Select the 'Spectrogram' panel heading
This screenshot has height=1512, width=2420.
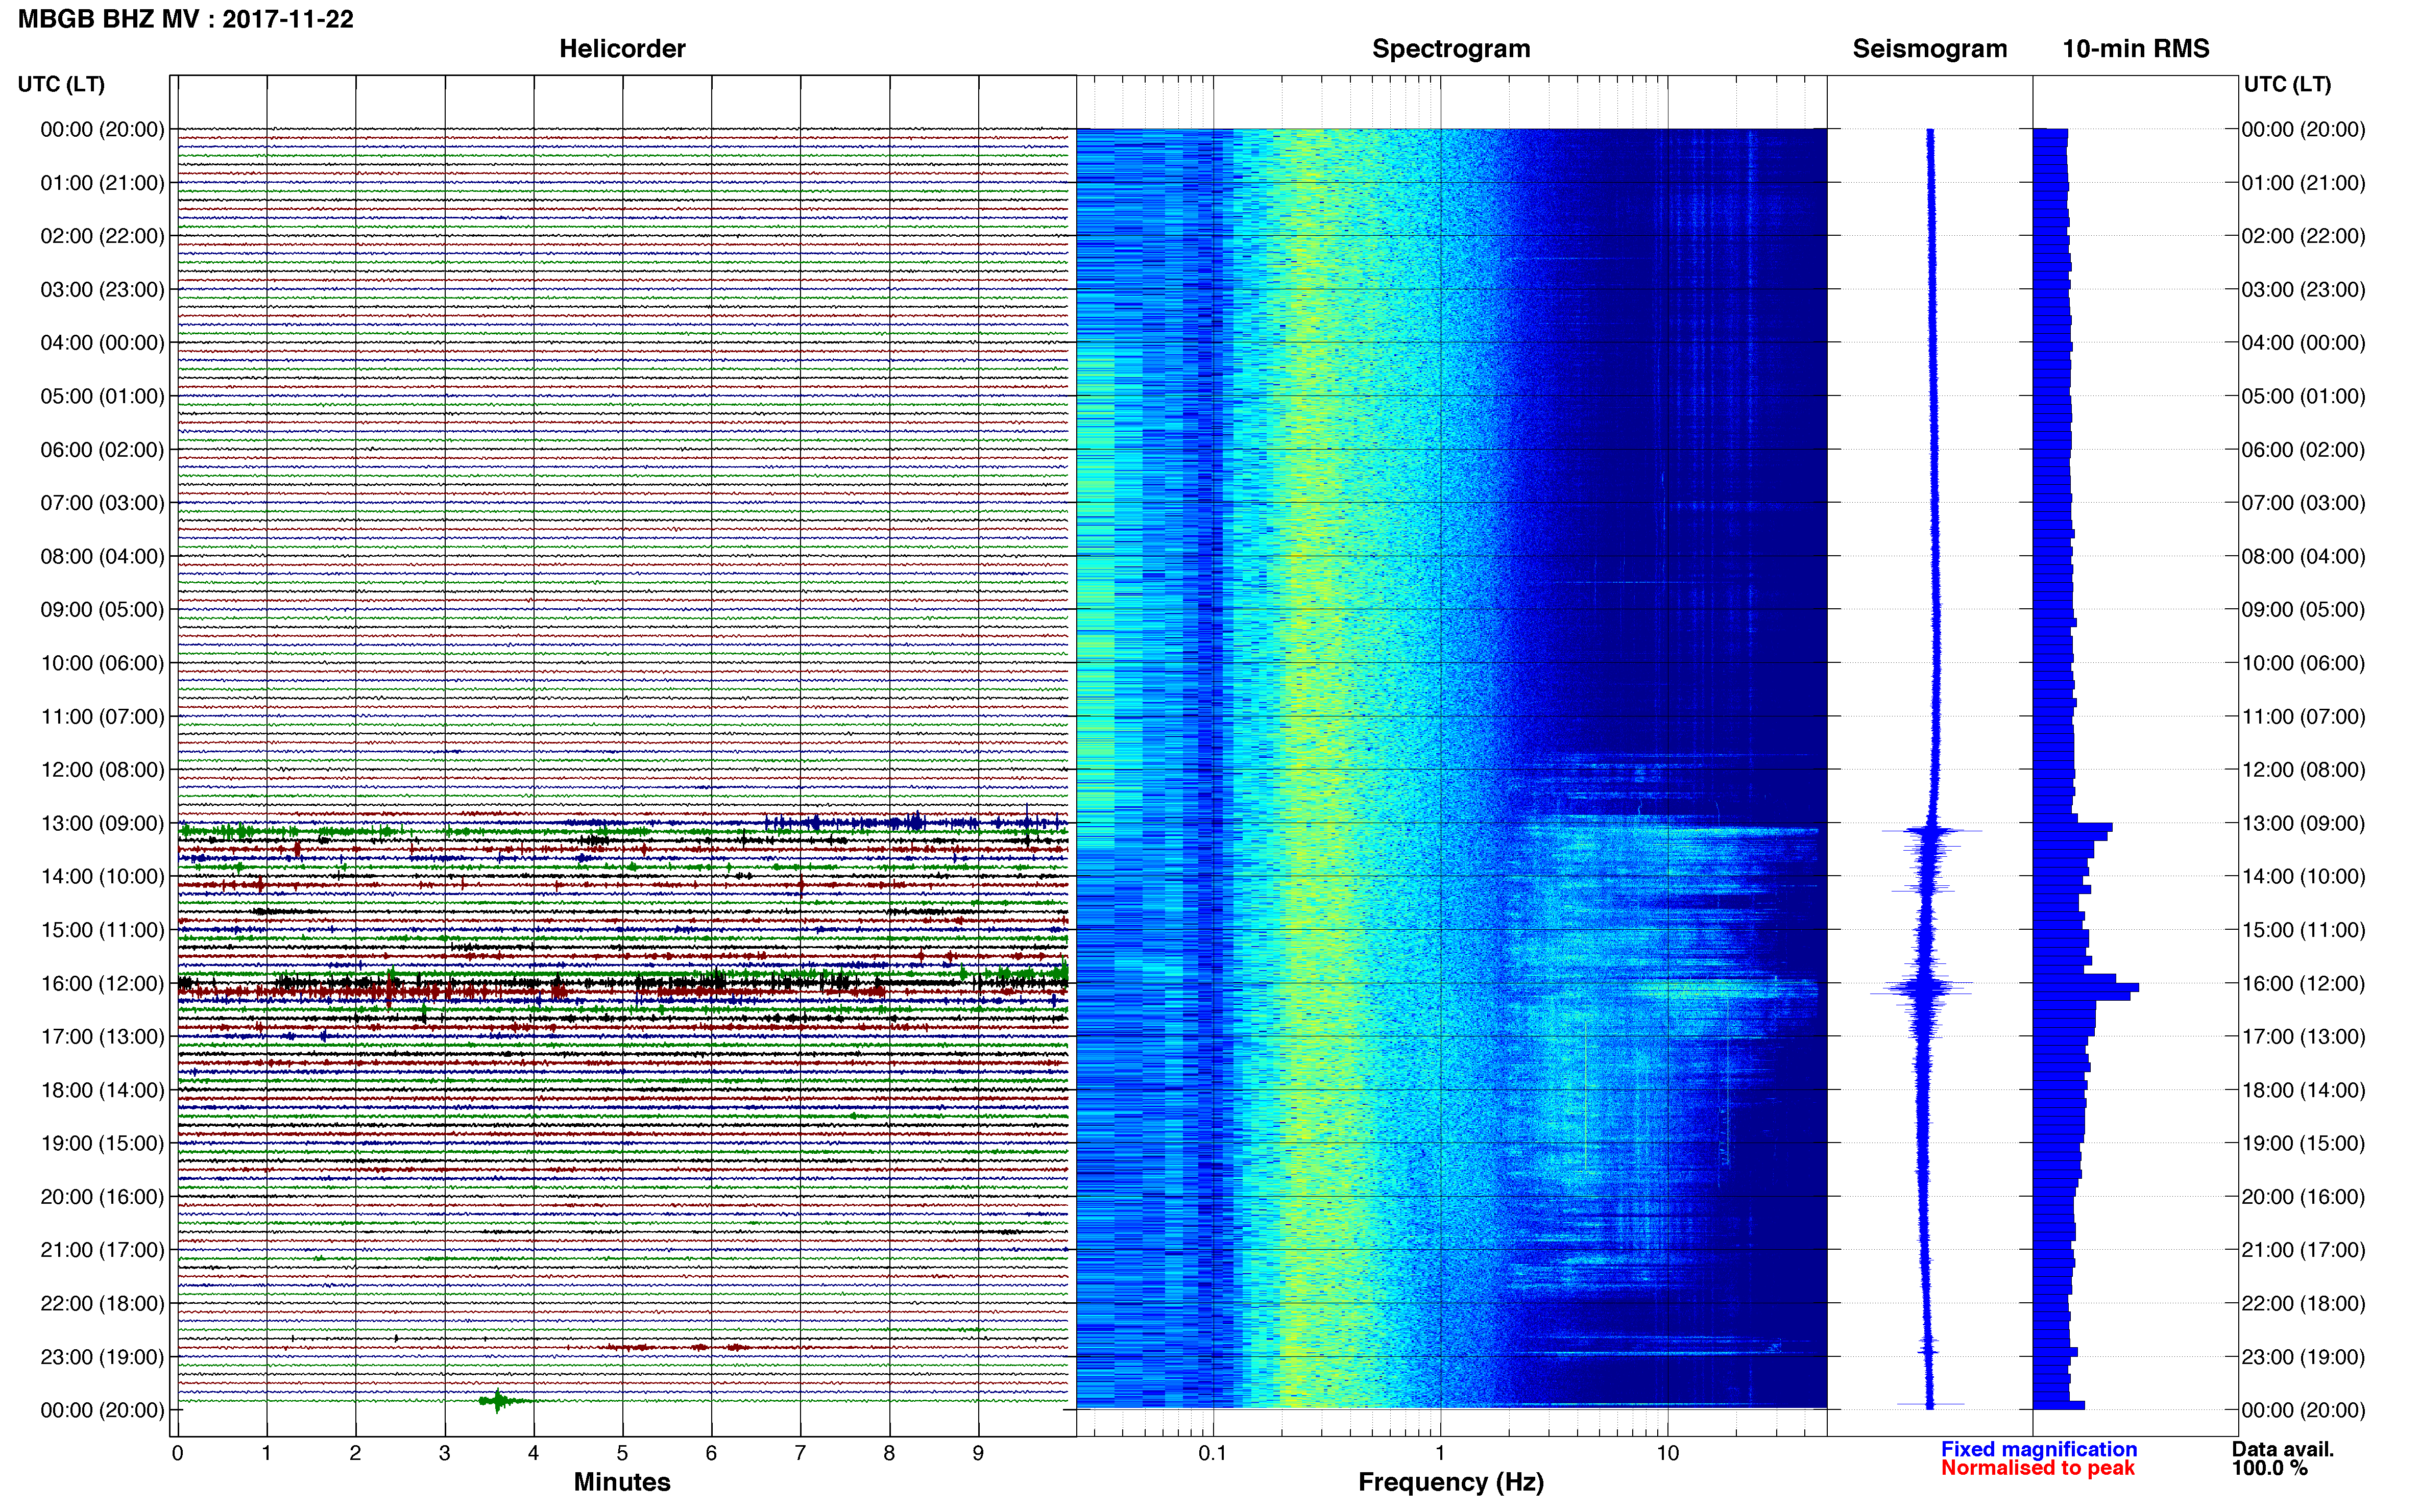(1450, 49)
